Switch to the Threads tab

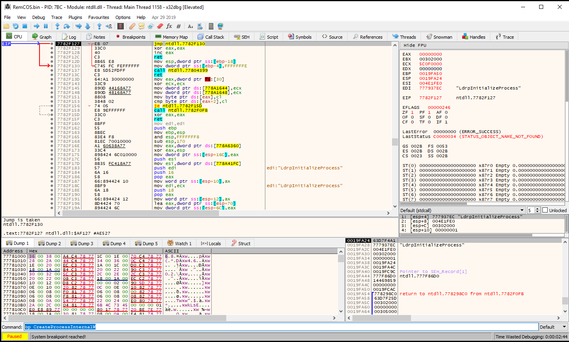pos(404,37)
